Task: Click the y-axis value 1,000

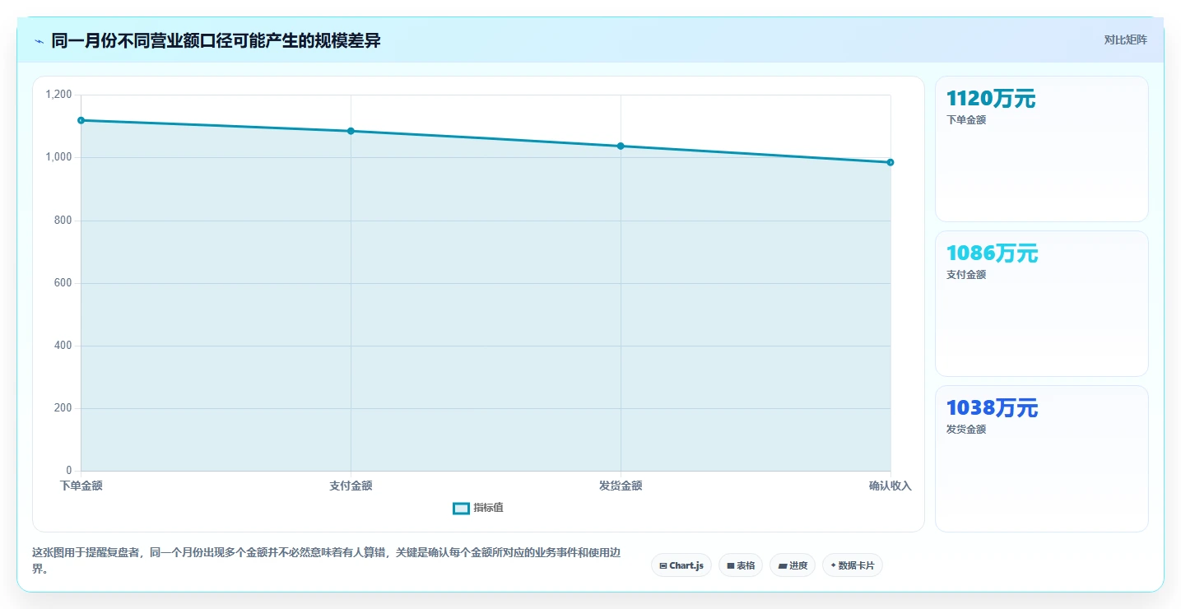Action: [x=58, y=157]
